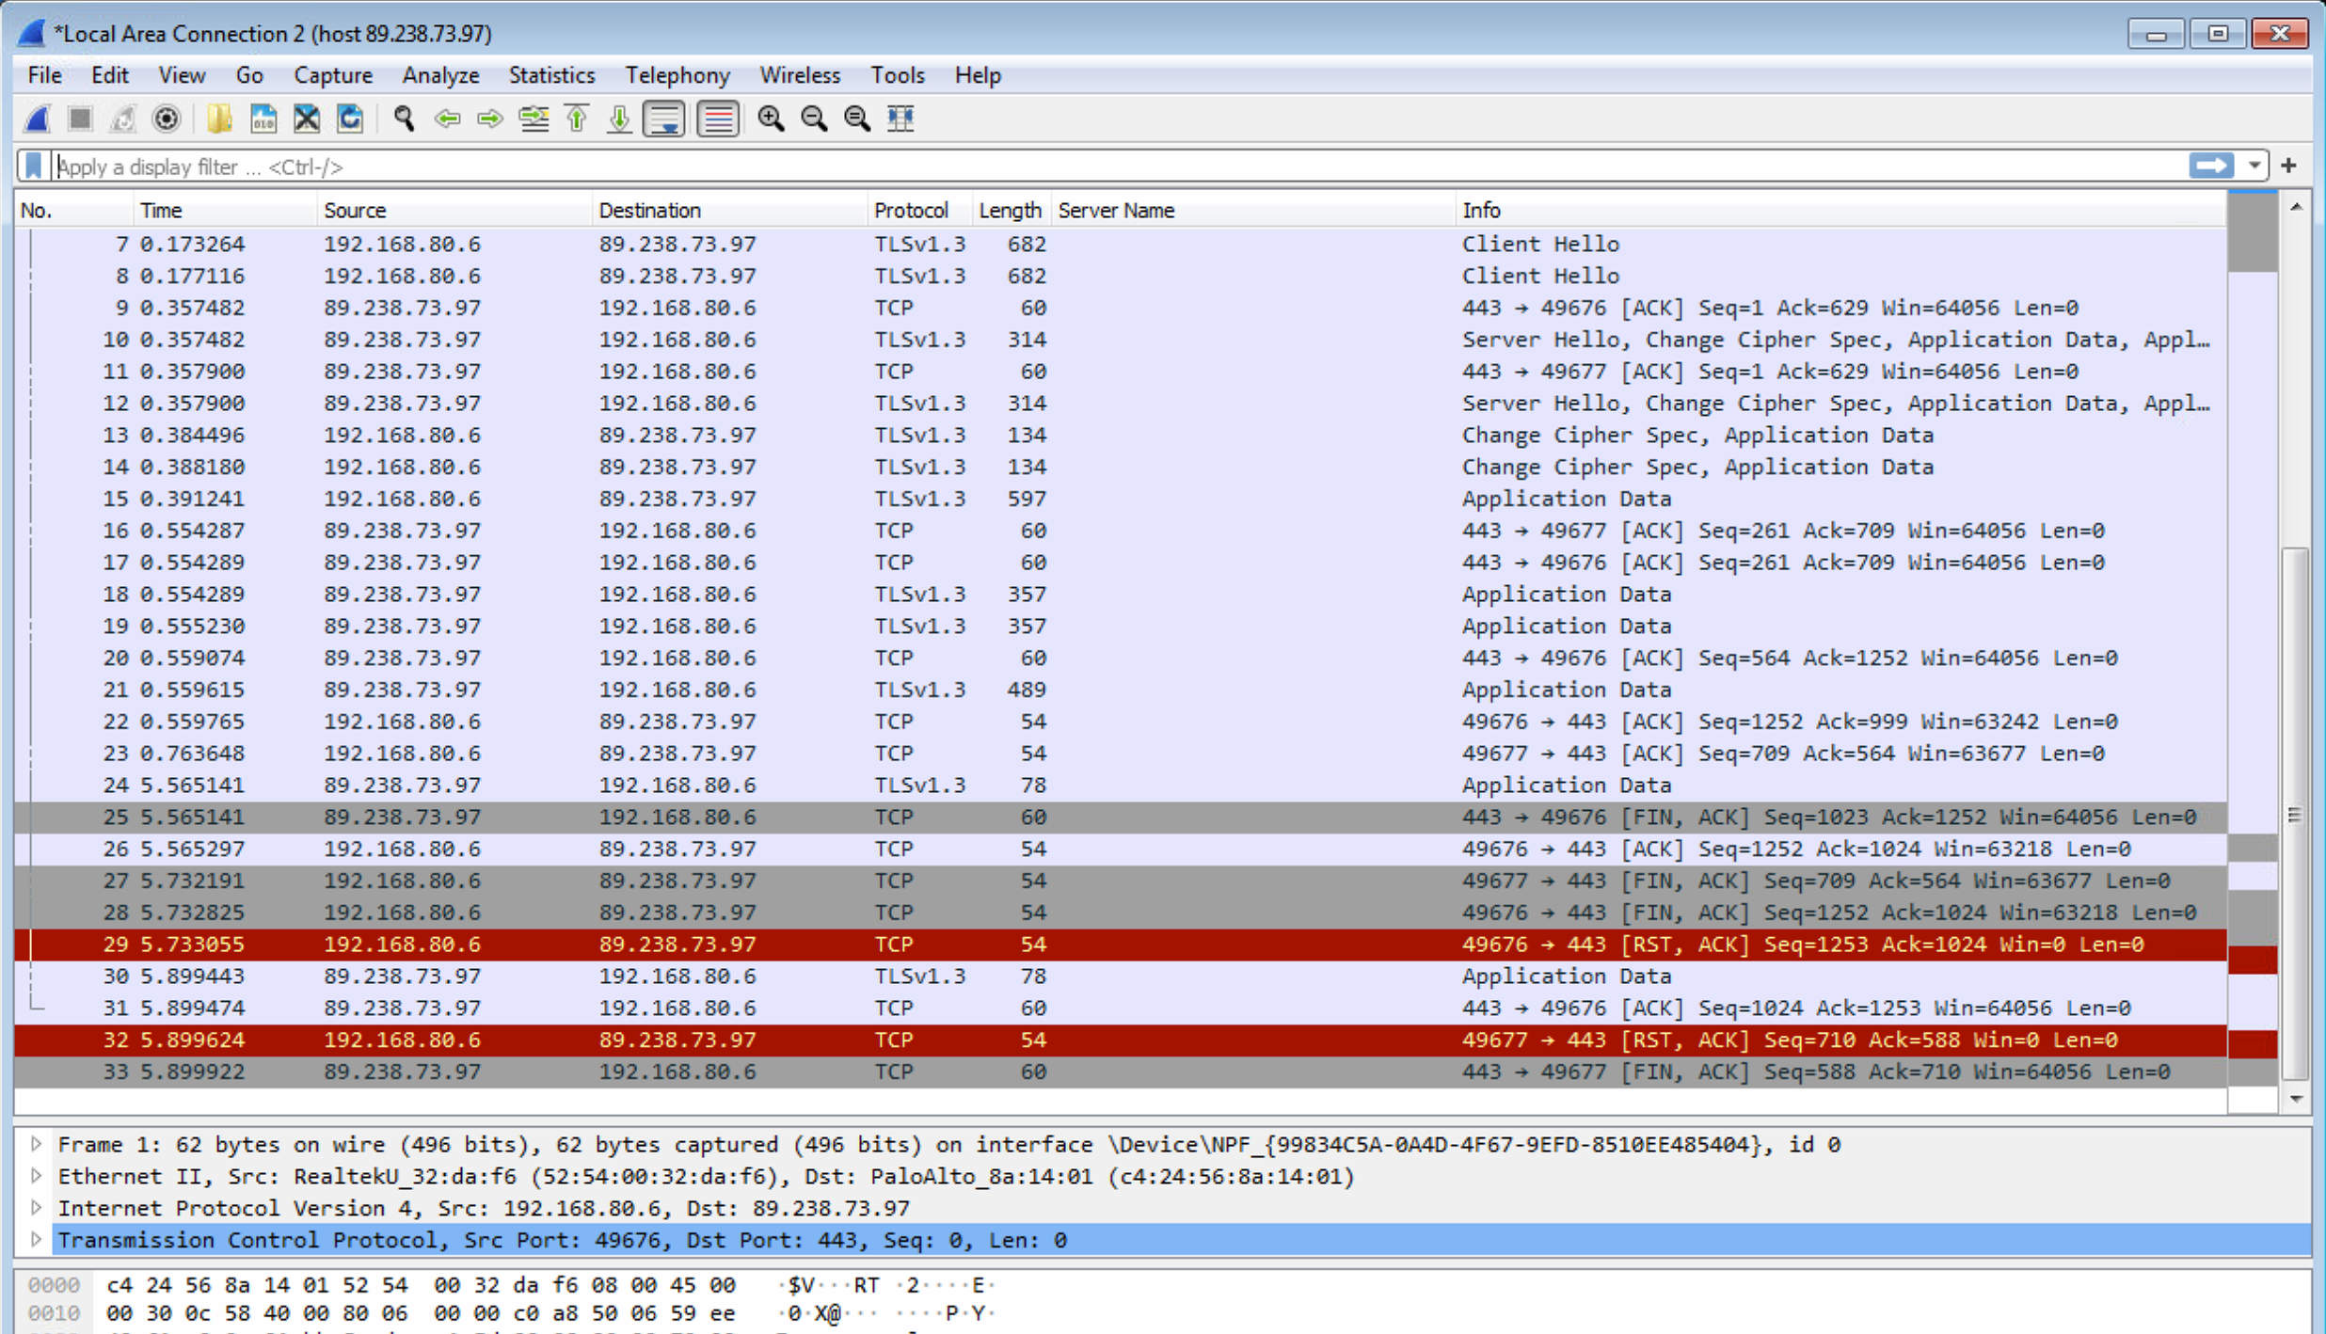The height and width of the screenshot is (1334, 2326).
Task: Open capture options gear icon
Action: pyautogui.click(x=167, y=119)
